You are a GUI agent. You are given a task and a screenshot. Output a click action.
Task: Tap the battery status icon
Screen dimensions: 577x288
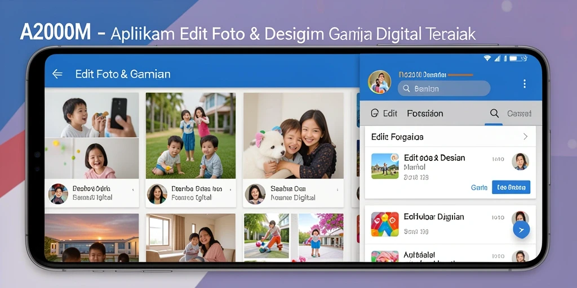pyautogui.click(x=518, y=58)
